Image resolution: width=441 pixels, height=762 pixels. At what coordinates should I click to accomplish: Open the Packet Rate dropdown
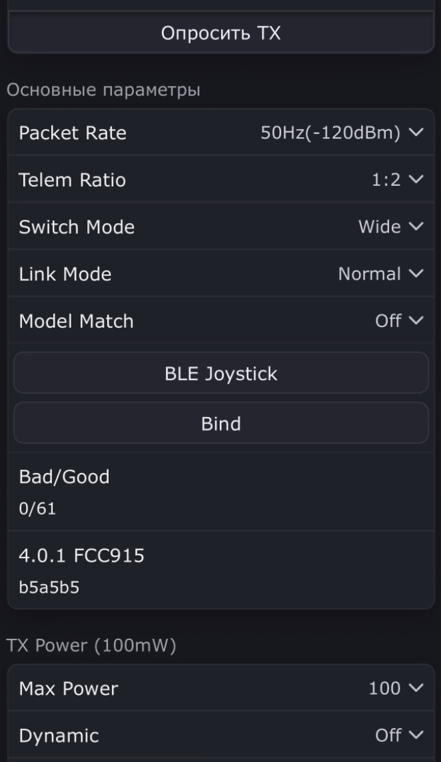[x=220, y=132]
